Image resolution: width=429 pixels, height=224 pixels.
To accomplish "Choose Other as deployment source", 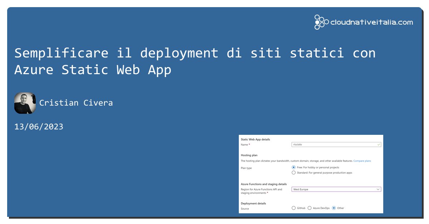I will 334,208.
